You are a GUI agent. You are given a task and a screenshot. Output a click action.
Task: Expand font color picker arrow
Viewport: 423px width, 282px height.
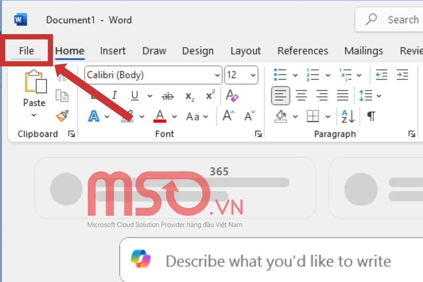174,117
